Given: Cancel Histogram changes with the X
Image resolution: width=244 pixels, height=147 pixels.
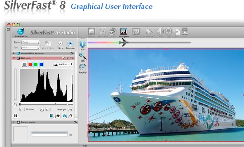Looking at the screenshot, I should pos(68,58).
